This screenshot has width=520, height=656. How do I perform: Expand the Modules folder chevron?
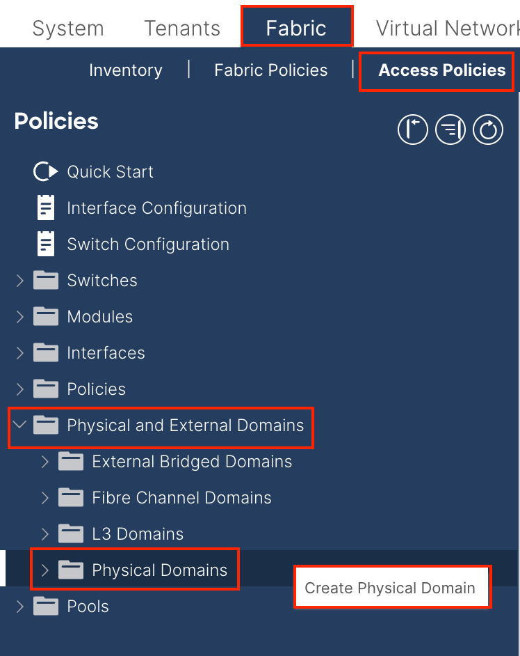coord(19,317)
